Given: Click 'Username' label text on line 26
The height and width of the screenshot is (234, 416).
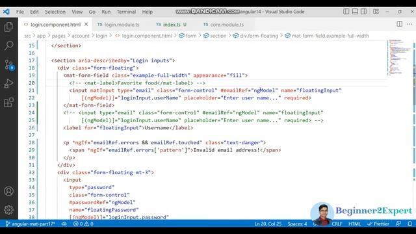Looking at the screenshot, I should click(x=157, y=127).
